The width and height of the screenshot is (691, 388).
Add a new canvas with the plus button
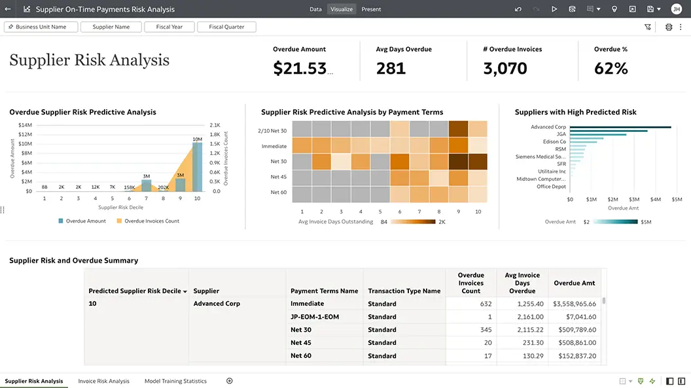tap(229, 381)
